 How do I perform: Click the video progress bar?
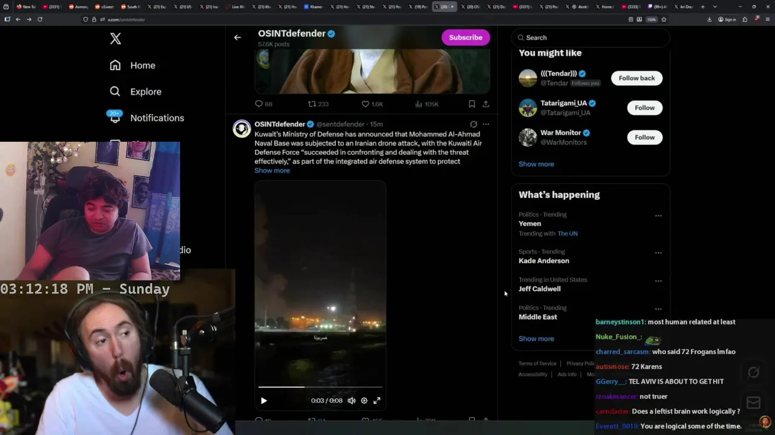(x=320, y=387)
